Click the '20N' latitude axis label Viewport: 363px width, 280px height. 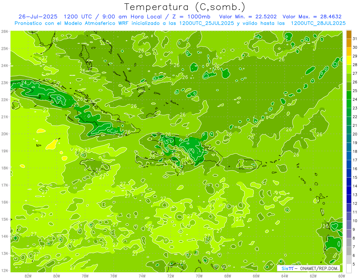(4, 134)
